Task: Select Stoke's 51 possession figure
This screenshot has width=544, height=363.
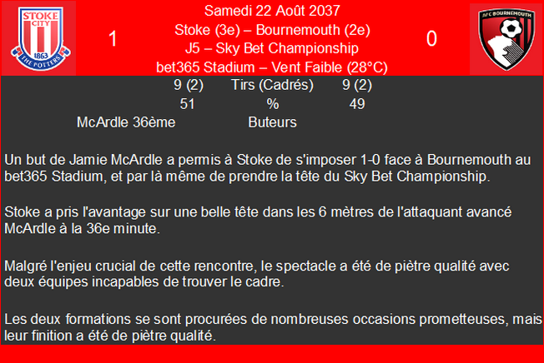Action: pyautogui.click(x=188, y=104)
